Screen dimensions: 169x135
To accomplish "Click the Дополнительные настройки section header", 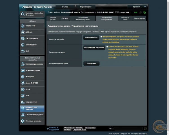I will (x=32, y=59).
